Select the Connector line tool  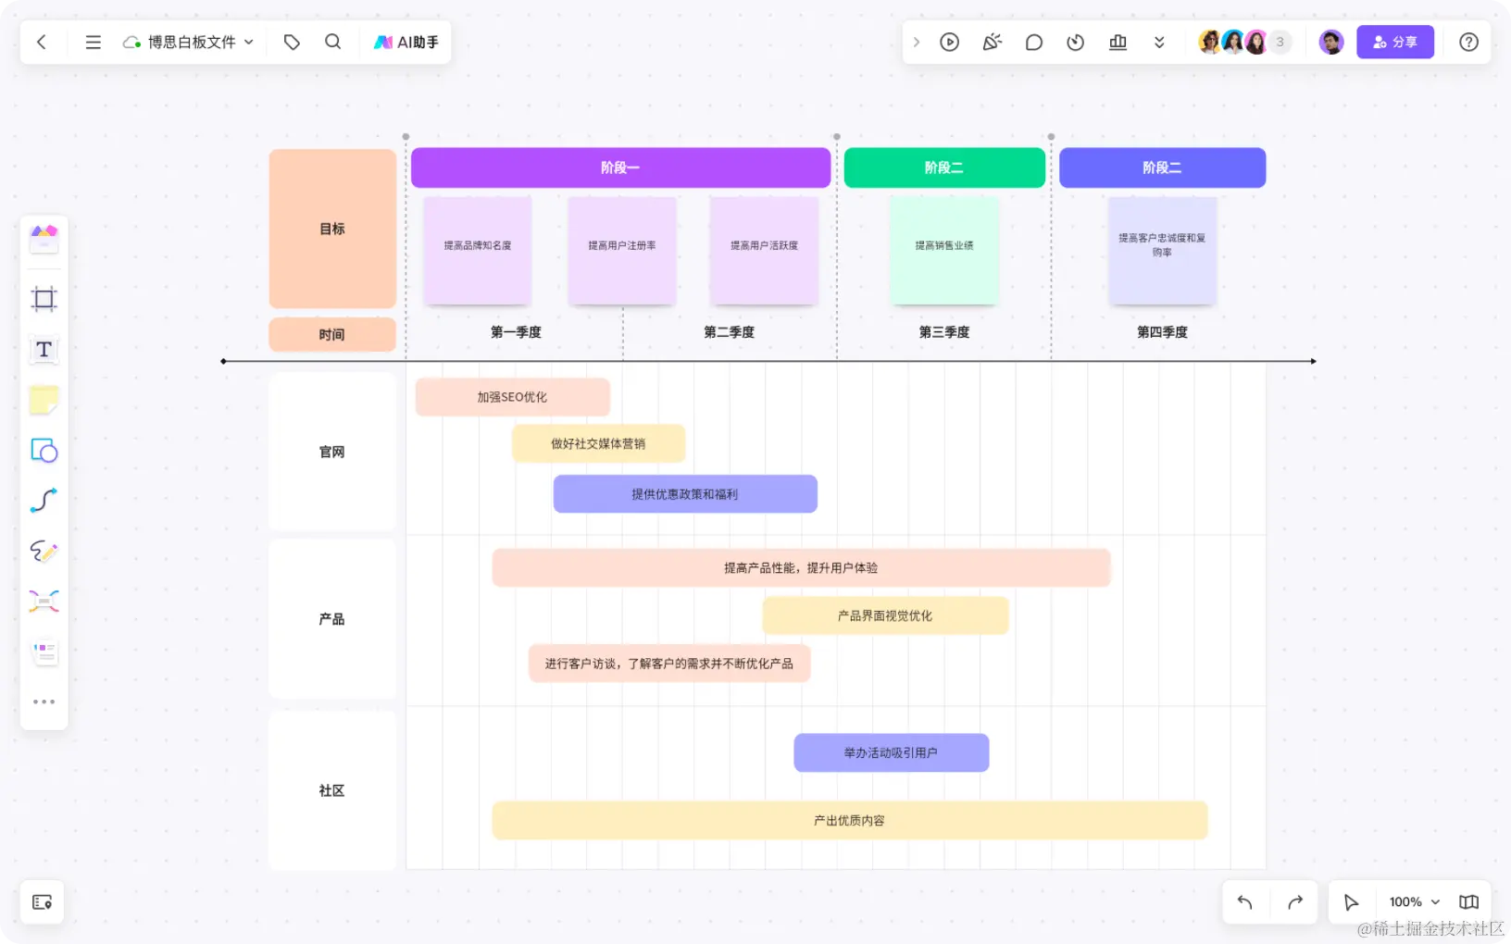point(44,500)
